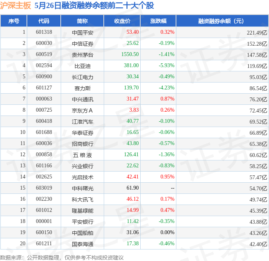
Task: Click change value -0.19%
Action: [x=166, y=43]
